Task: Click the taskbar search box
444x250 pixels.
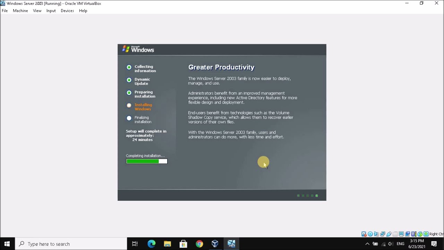Action: pos(71,244)
